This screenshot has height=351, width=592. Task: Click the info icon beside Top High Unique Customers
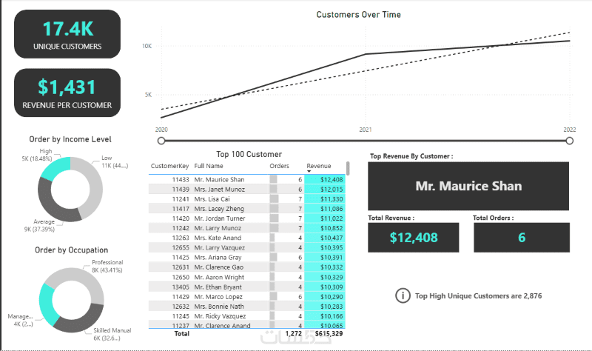(x=403, y=295)
